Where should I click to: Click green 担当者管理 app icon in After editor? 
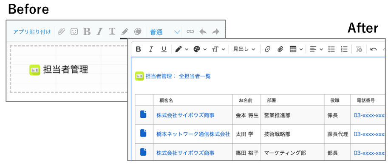coord(139,76)
